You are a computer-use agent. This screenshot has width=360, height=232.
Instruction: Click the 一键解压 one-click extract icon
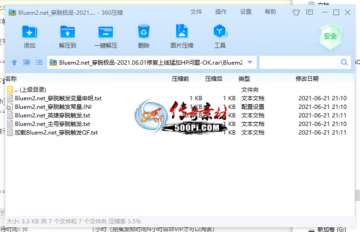106,32
